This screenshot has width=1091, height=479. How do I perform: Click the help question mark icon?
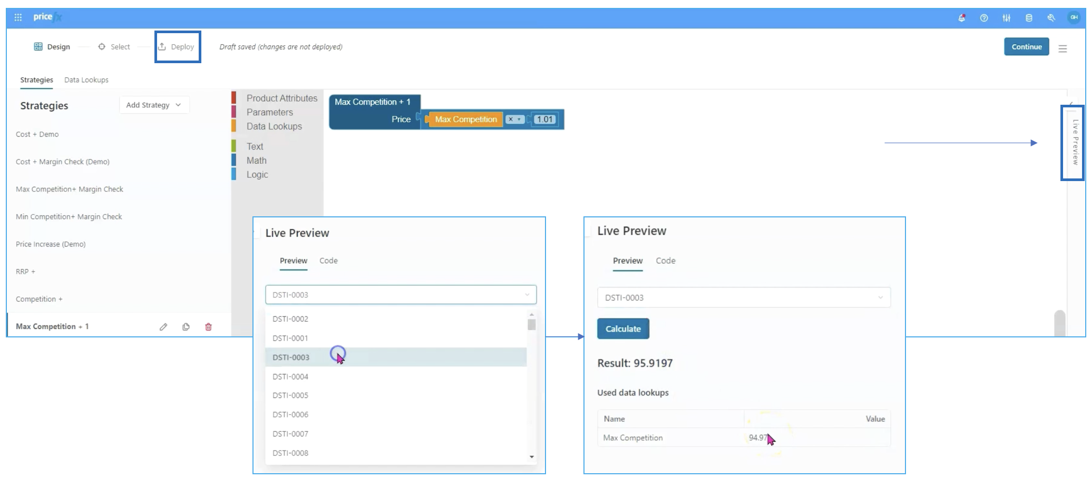[983, 18]
